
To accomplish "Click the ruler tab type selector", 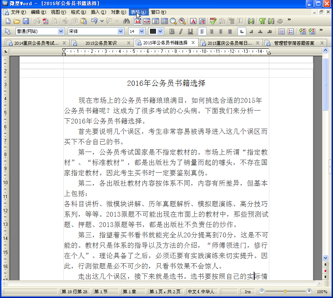I will point(6,51).
